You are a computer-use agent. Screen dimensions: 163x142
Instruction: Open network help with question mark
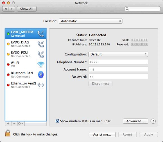(x=153, y=121)
